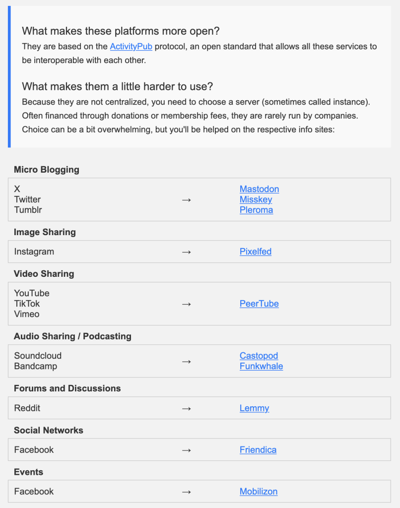The height and width of the screenshot is (508, 400).
Task: Click the arrow beside Reddit
Action: (x=187, y=409)
